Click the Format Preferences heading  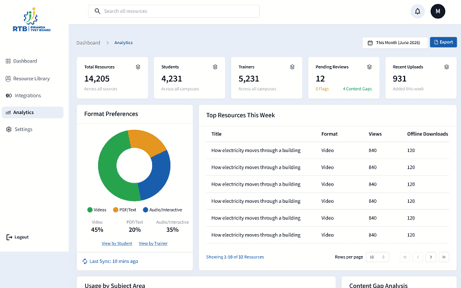(x=111, y=114)
